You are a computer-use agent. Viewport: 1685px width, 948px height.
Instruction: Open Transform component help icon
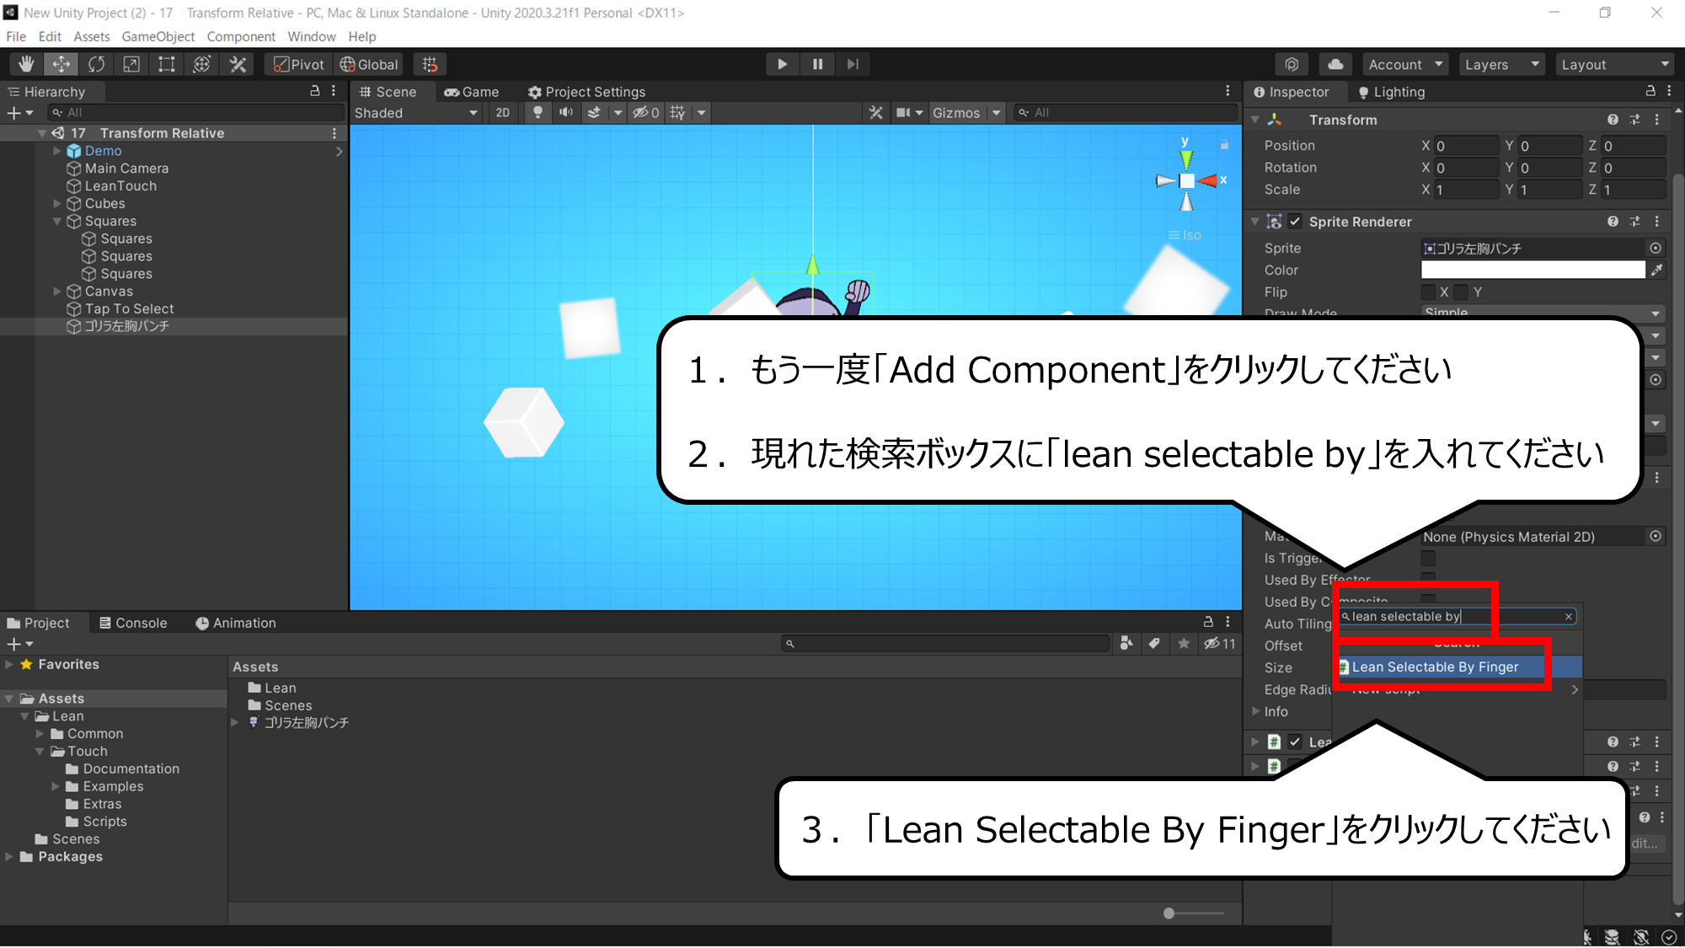point(1613,120)
